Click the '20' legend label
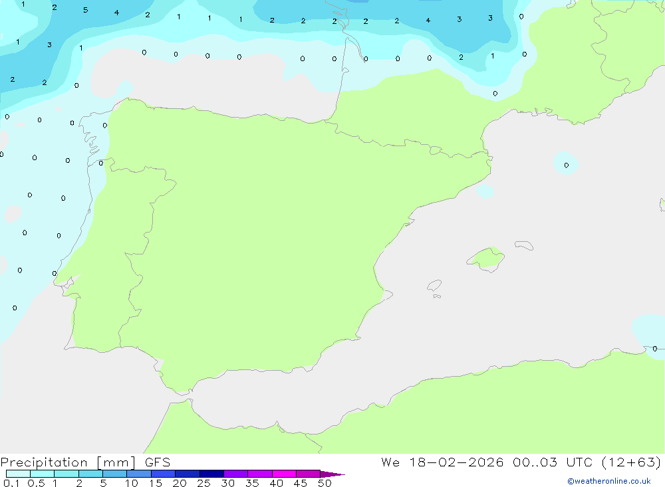 [x=180, y=483]
